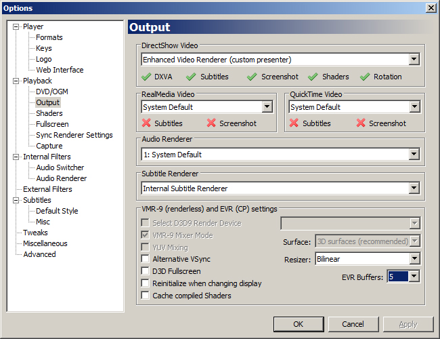Click the red X beside QuickTime Subtitles
Screen dimensions: 440x339
[294, 123]
